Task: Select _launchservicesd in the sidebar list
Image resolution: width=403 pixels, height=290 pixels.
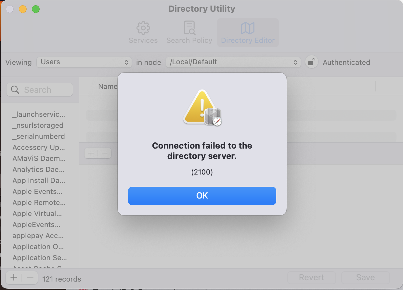Action: [x=38, y=114]
